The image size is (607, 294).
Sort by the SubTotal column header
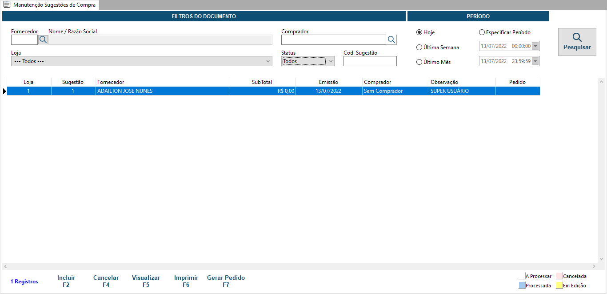click(x=262, y=82)
